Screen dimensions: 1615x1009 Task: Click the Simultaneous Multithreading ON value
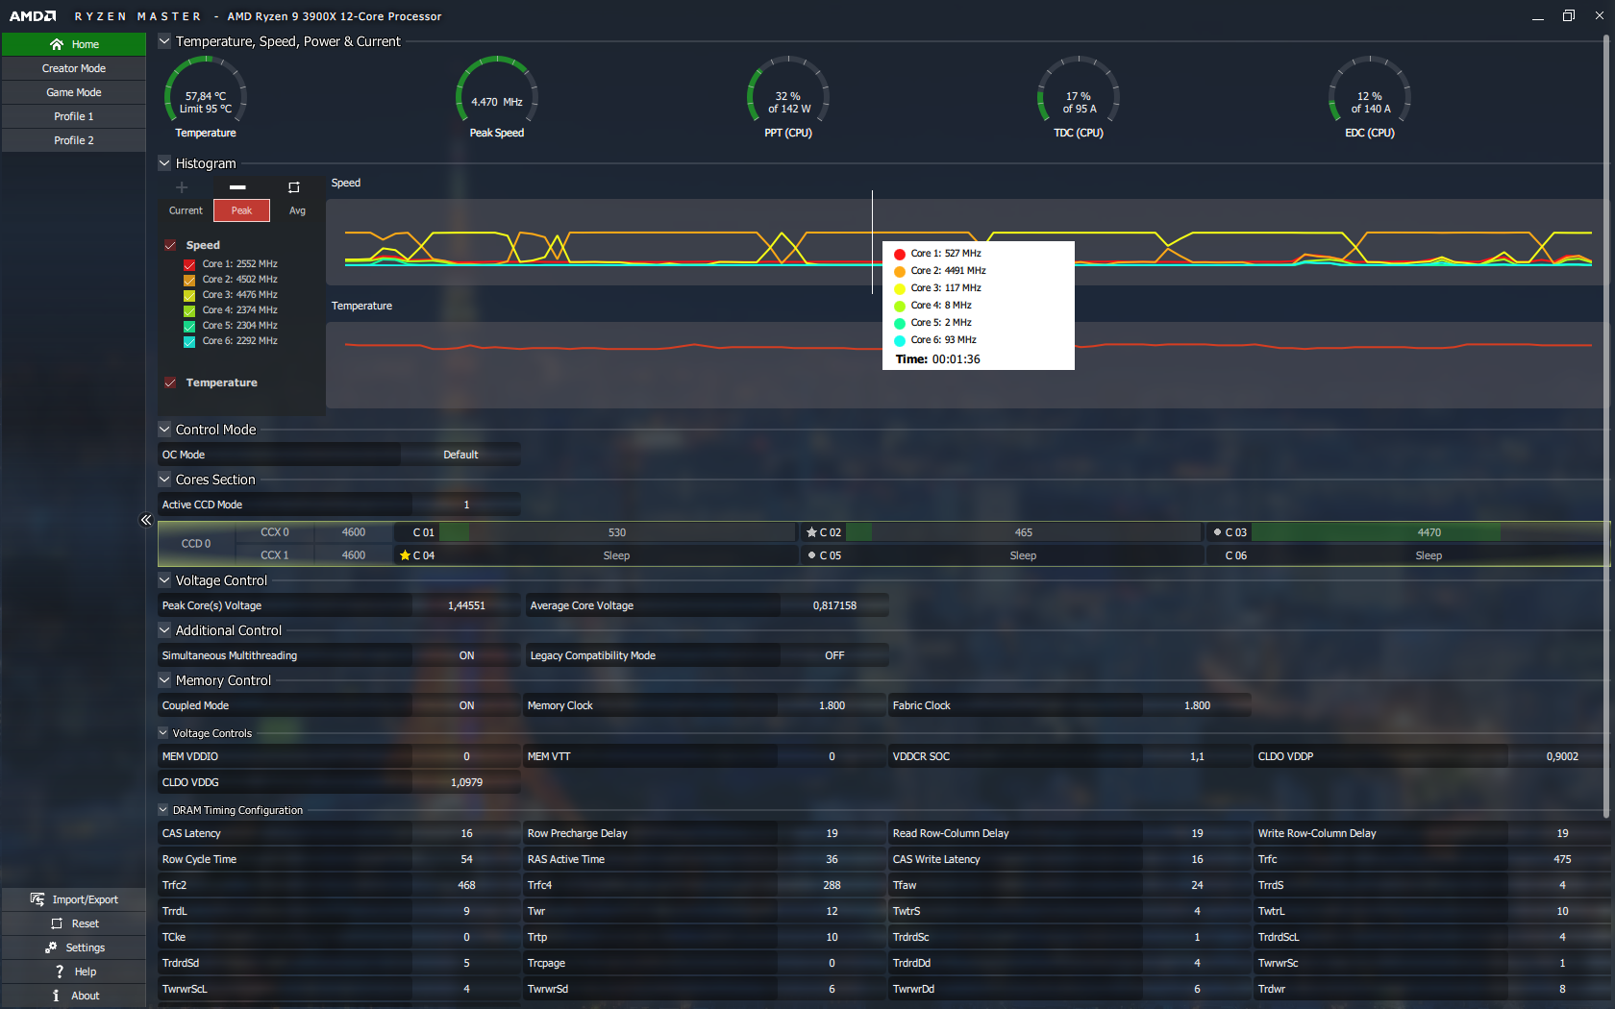click(466, 655)
